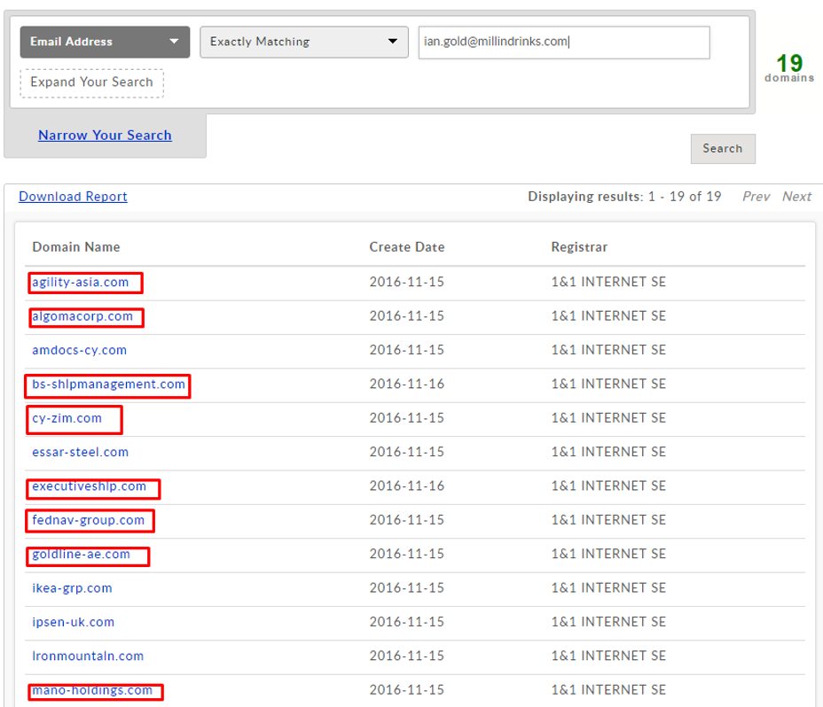Open essar-steel.com domain link
This screenshot has height=707, width=823.
click(x=81, y=452)
